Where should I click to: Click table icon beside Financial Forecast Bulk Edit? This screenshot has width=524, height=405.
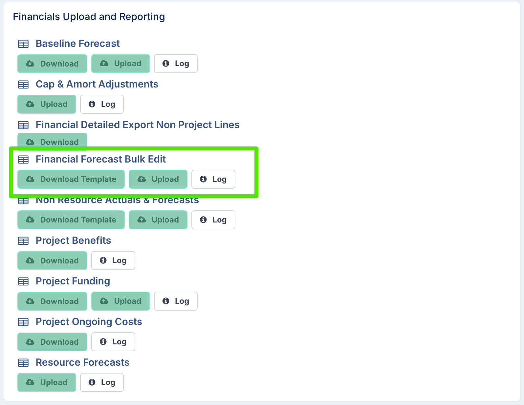point(23,160)
